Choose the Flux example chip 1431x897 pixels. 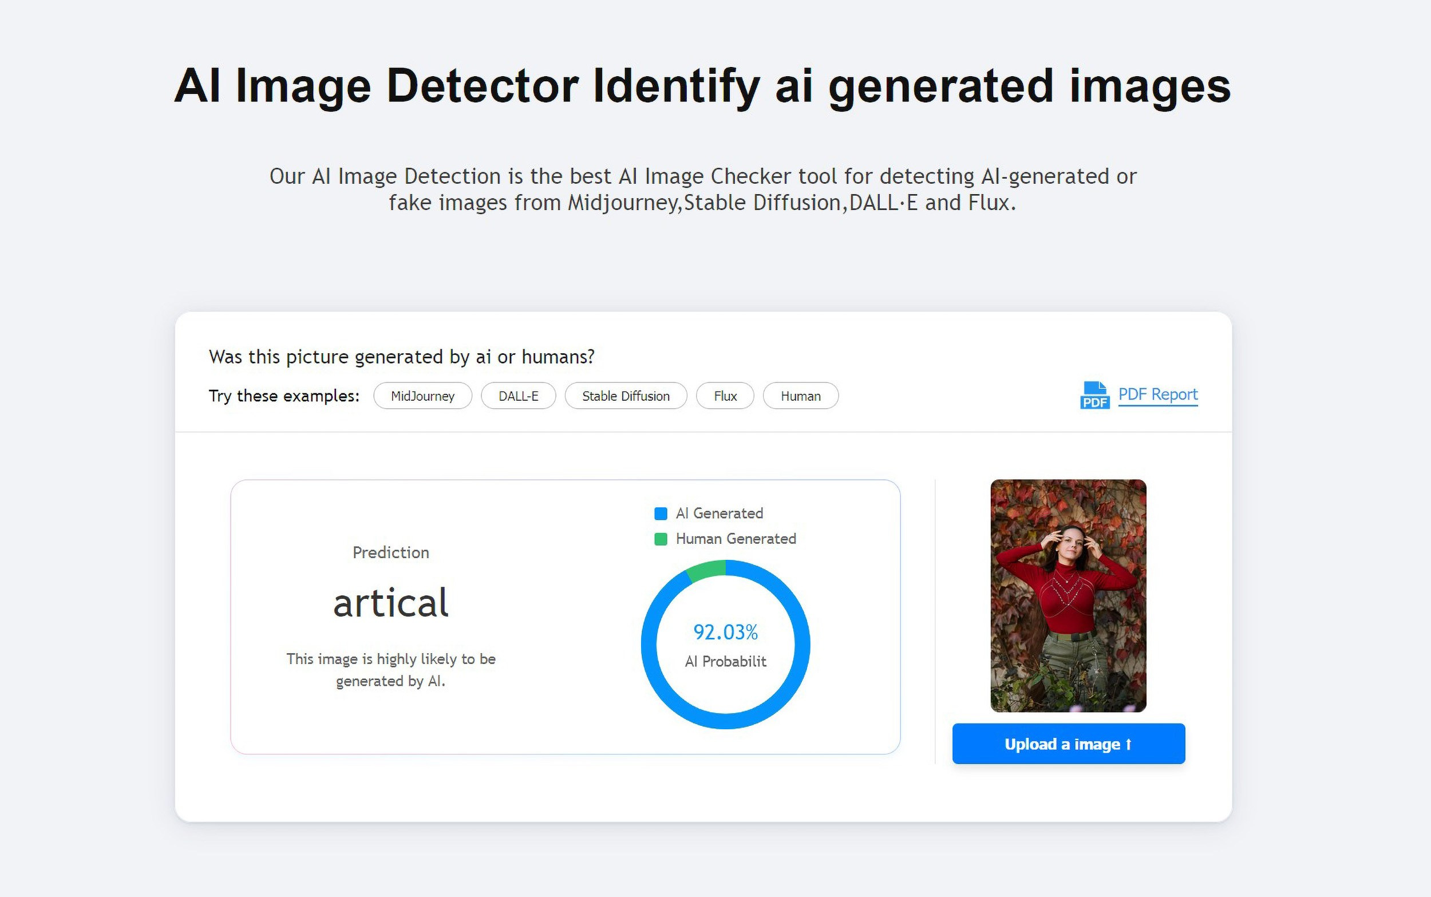pyautogui.click(x=725, y=396)
